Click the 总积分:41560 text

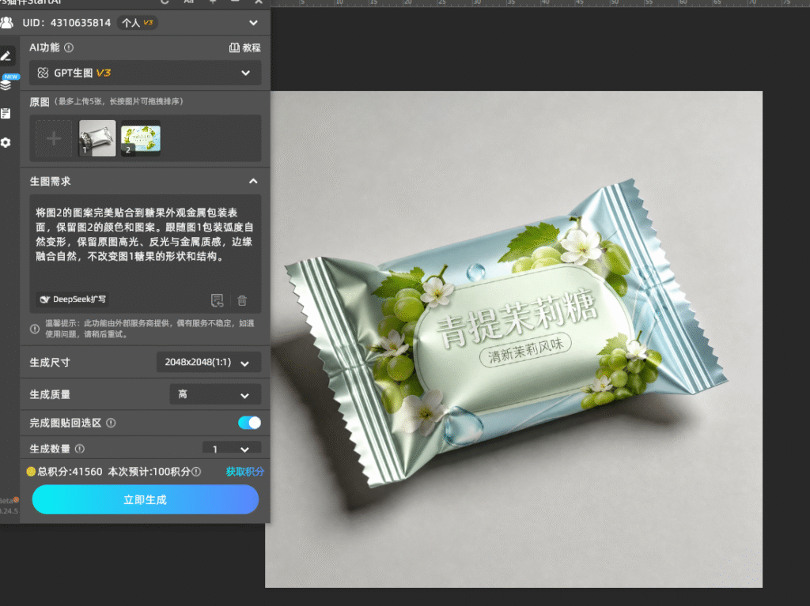coord(70,471)
